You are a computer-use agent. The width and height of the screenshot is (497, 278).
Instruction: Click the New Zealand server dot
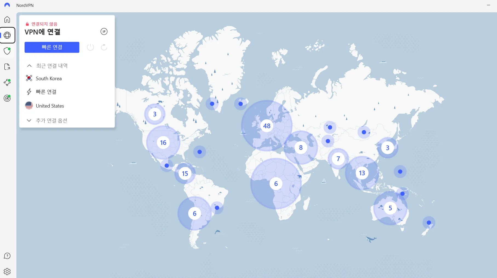coord(429,223)
